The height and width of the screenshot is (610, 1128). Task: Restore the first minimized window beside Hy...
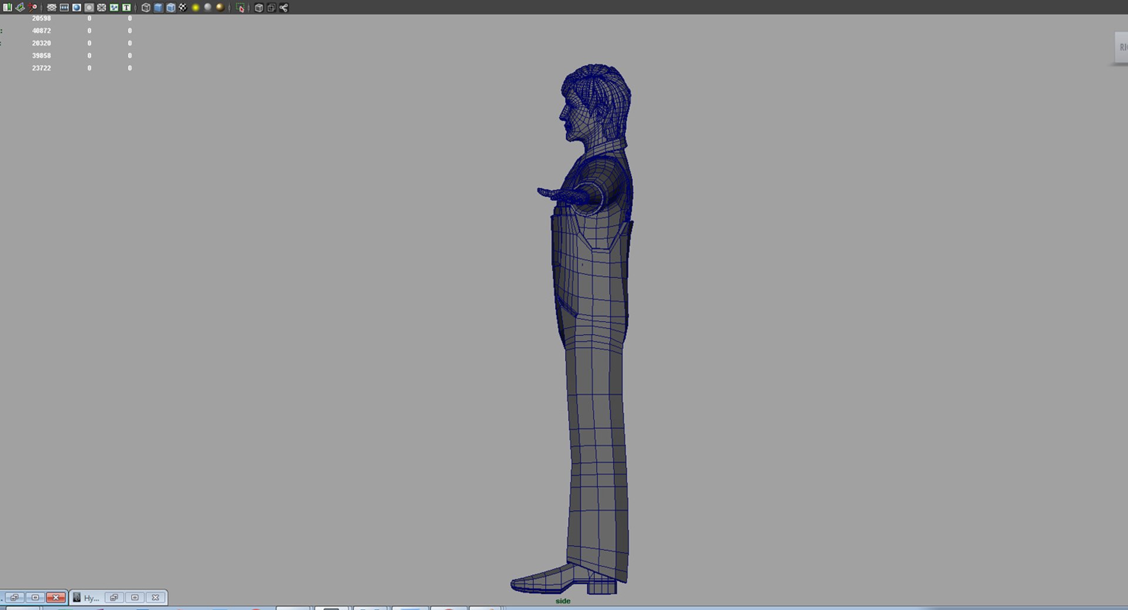pos(14,598)
